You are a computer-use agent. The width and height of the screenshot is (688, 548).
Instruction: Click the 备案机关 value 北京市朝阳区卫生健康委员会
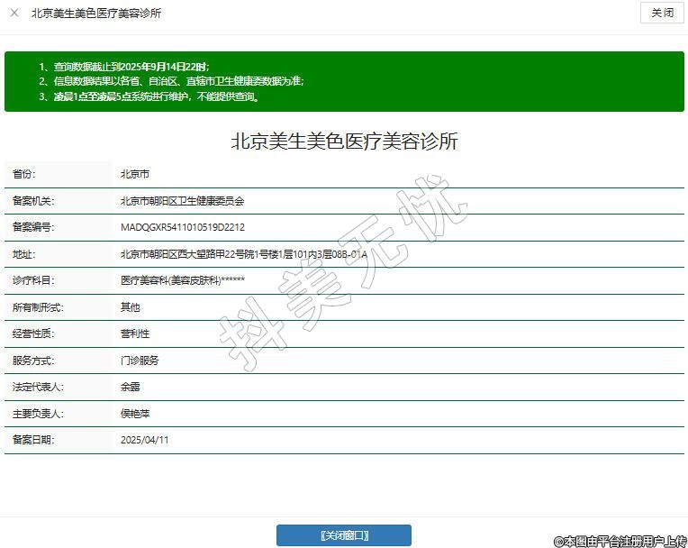(182, 201)
